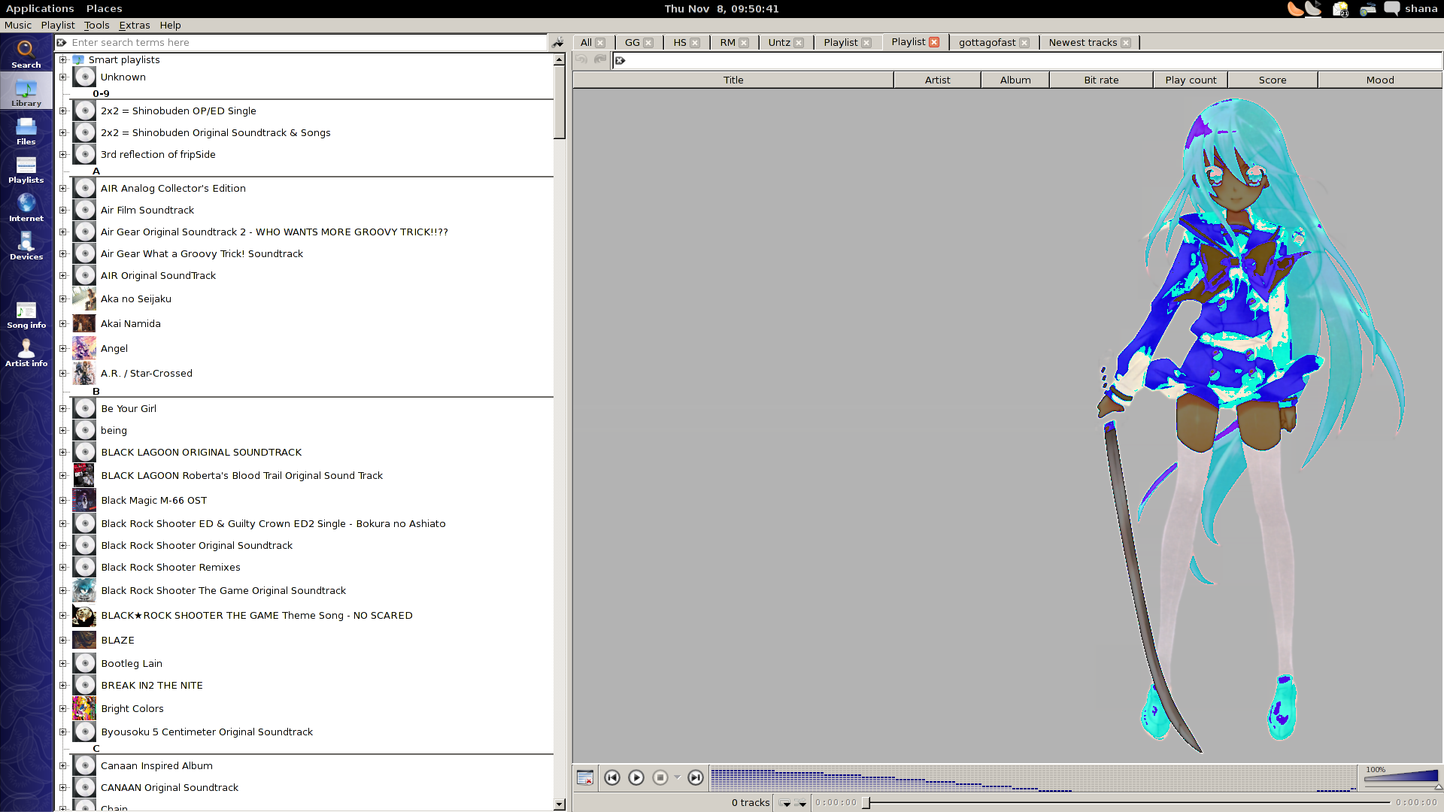Show the Devices sidebar panel

tap(26, 246)
